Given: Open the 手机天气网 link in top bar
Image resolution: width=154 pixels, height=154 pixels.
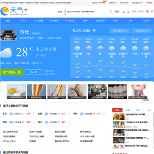Looking at the screenshot, I should [124, 3].
